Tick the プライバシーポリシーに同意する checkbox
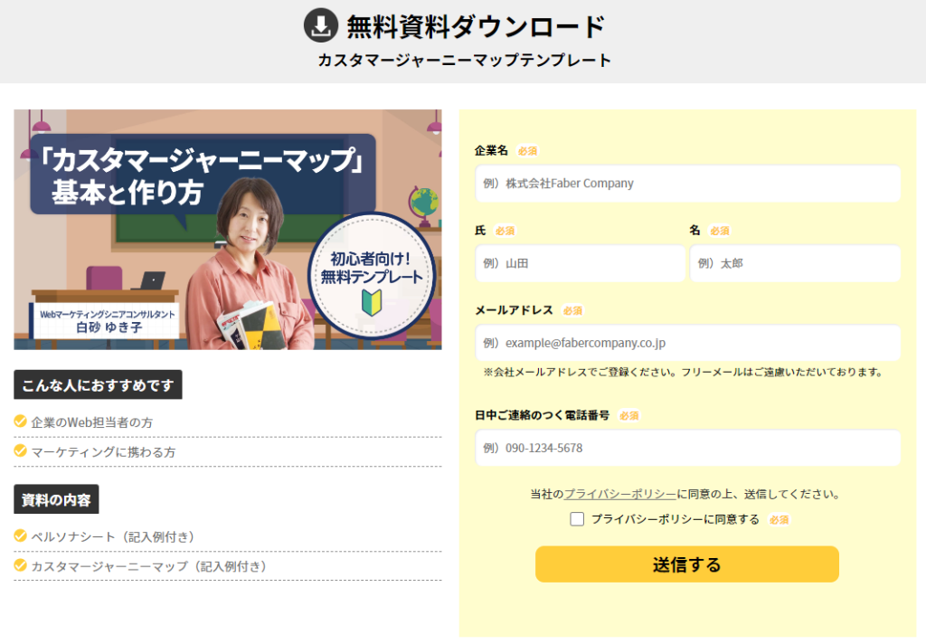Screen dimensions: 926x644 577,519
